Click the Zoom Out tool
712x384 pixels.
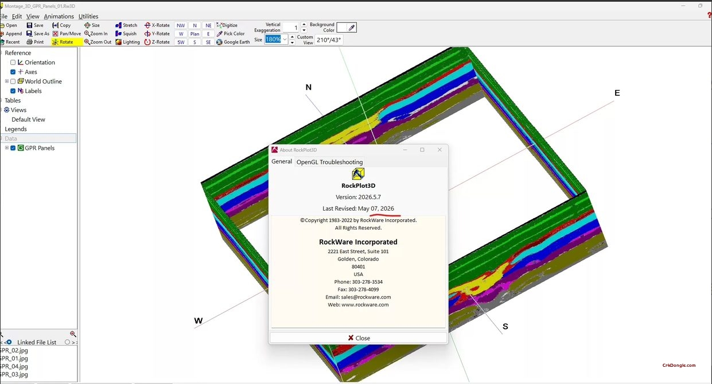pos(98,42)
